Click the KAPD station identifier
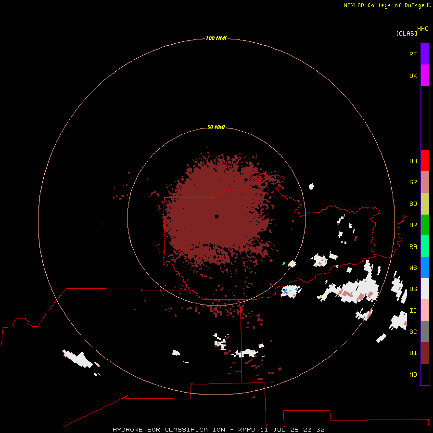Screen dimensions: 433x433 [247, 430]
